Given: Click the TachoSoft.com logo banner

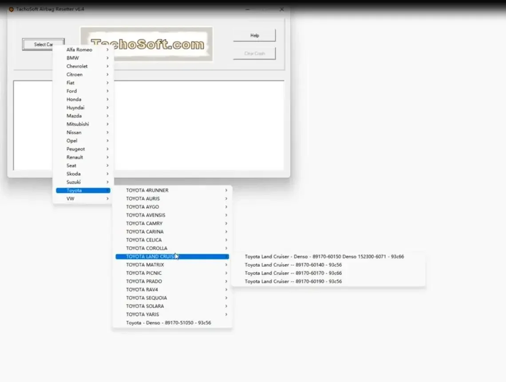Looking at the screenshot, I should 146,44.
